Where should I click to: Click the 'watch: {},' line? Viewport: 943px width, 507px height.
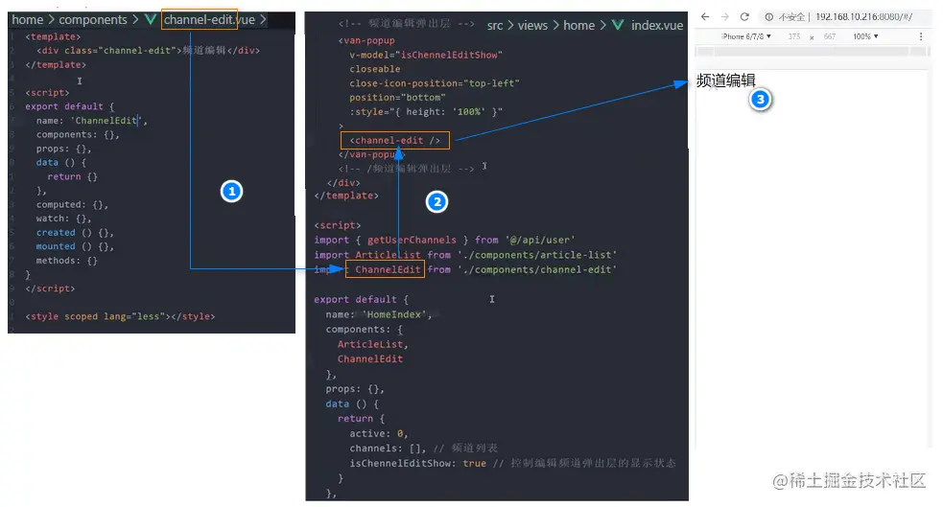pos(63,219)
